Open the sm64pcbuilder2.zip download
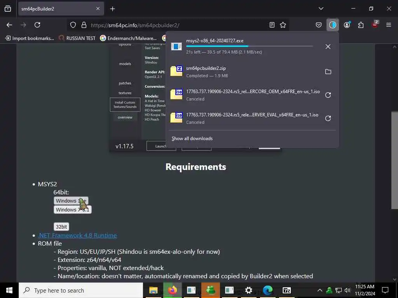 [x=244, y=72]
